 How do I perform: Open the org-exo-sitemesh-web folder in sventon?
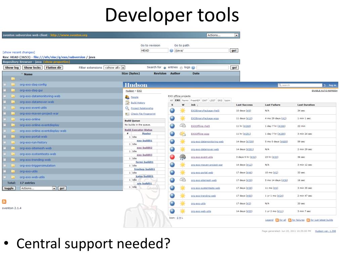(x=36, y=148)
